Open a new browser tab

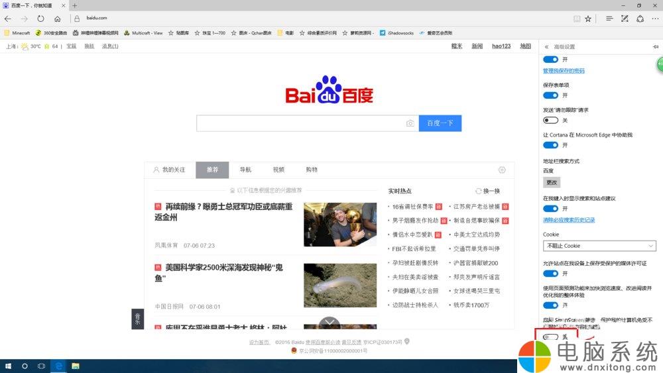point(75,5)
